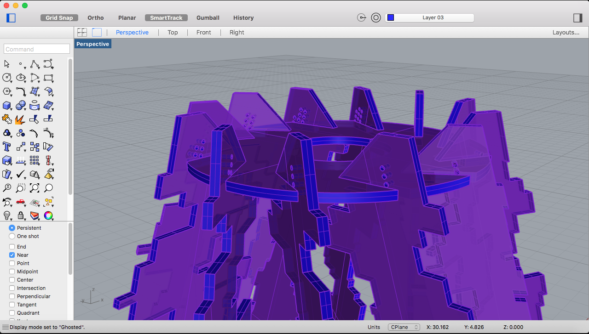
Task: Click the Hide objects lightbulb icon
Action: pyautogui.click(x=7, y=215)
